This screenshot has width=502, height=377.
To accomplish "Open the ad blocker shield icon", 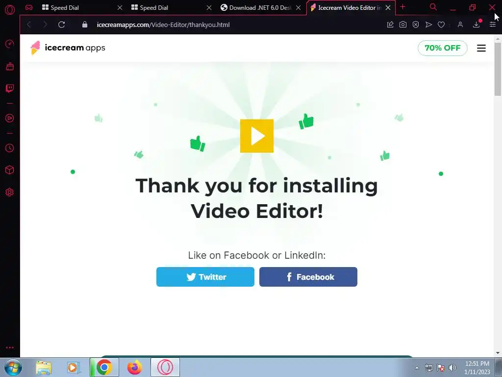I will [x=416, y=25].
